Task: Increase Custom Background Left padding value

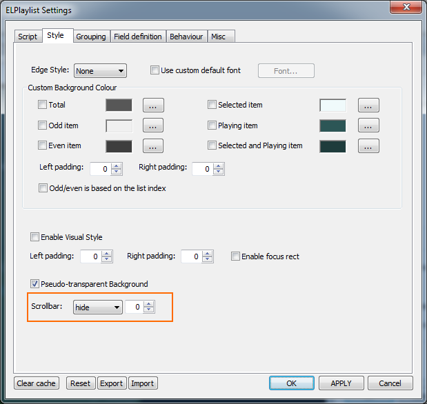Action: click(117, 166)
